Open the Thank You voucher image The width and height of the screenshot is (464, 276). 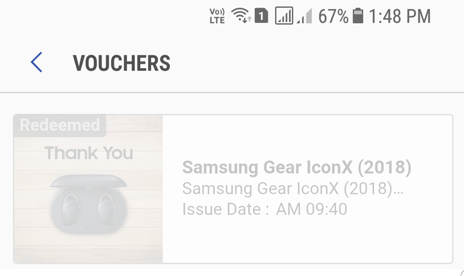coord(88,189)
